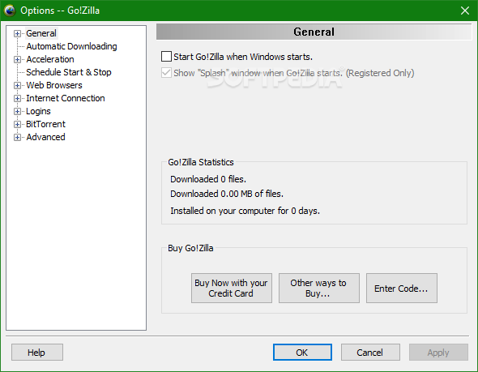
Task: Expand the Logins tree node
Action: click(x=17, y=111)
